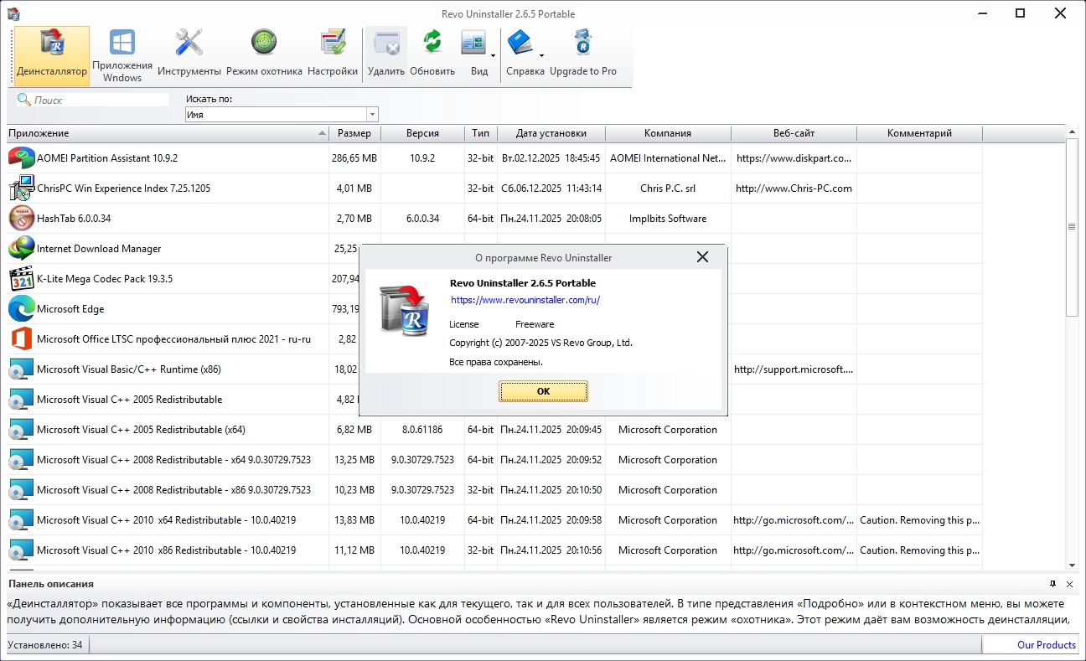Viewport: 1086px width, 661px height.
Task: Expand the Справка dropdown arrow
Action: coord(541,56)
